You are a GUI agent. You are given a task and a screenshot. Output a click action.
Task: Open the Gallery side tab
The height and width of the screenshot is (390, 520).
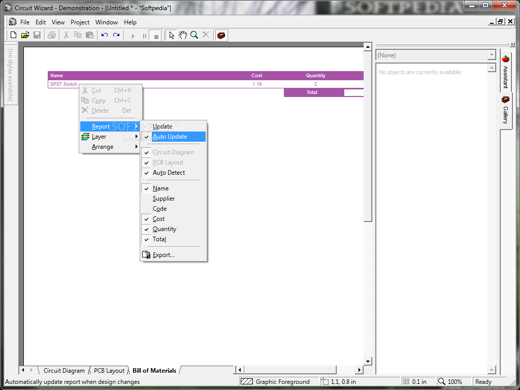(x=506, y=110)
